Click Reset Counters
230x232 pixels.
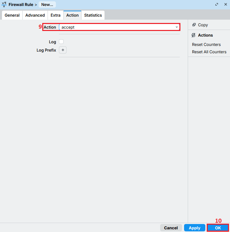tap(206, 45)
